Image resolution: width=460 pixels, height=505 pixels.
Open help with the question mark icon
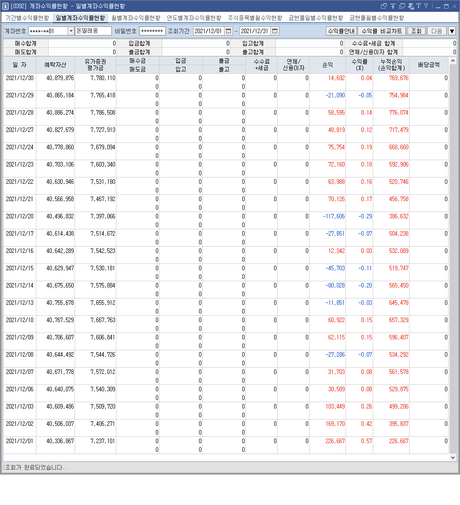point(426,6)
